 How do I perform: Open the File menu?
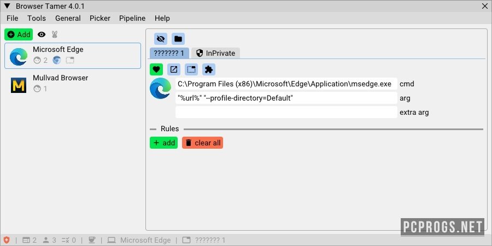pyautogui.click(x=12, y=18)
